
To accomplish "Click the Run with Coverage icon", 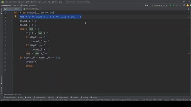I will 177,5.
